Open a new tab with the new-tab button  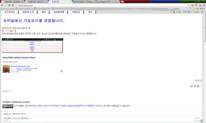pos(122,1)
